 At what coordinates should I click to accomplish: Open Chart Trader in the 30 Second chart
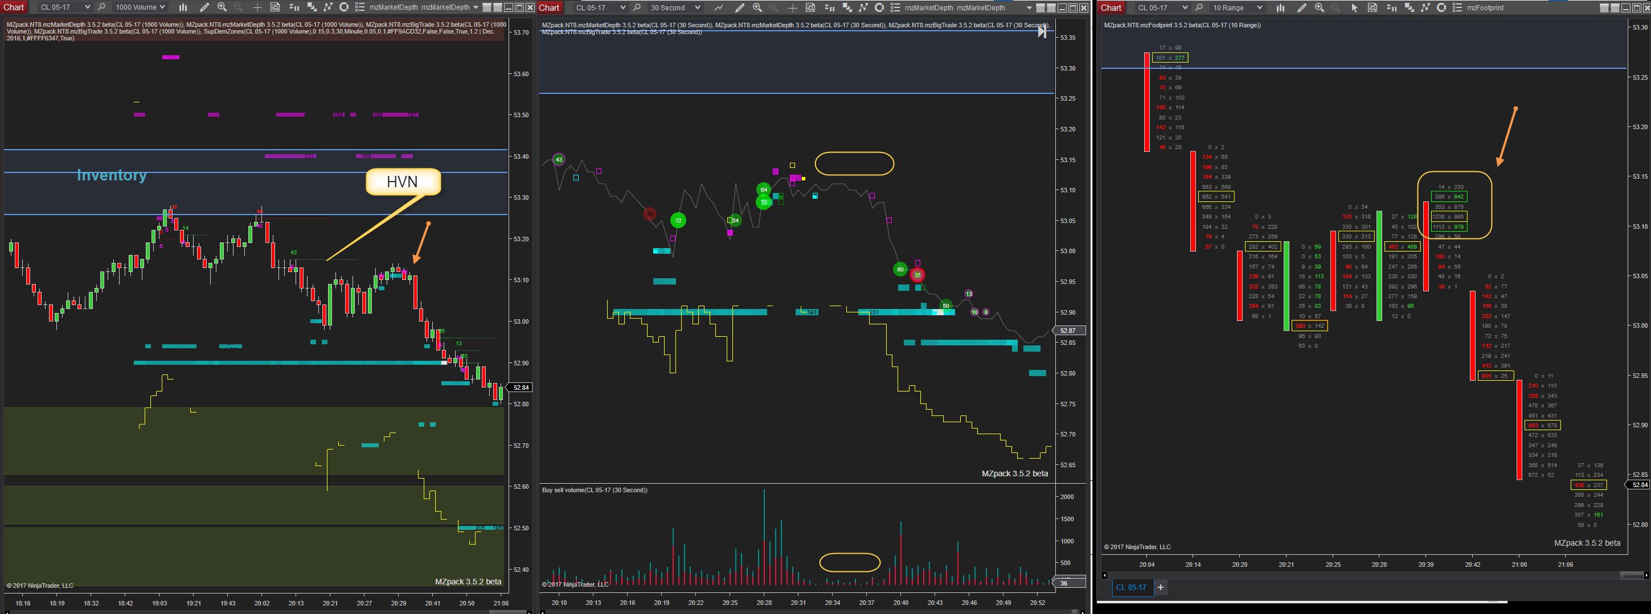(830, 7)
